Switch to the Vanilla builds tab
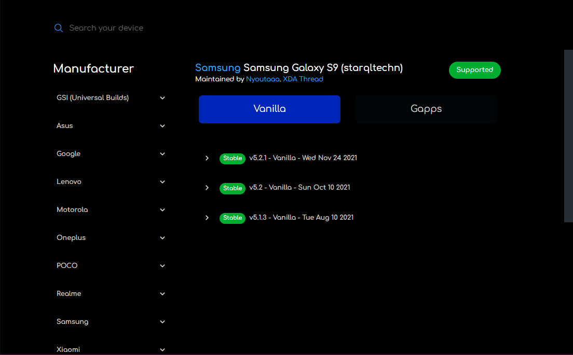This screenshot has width=573, height=355. tap(270, 109)
